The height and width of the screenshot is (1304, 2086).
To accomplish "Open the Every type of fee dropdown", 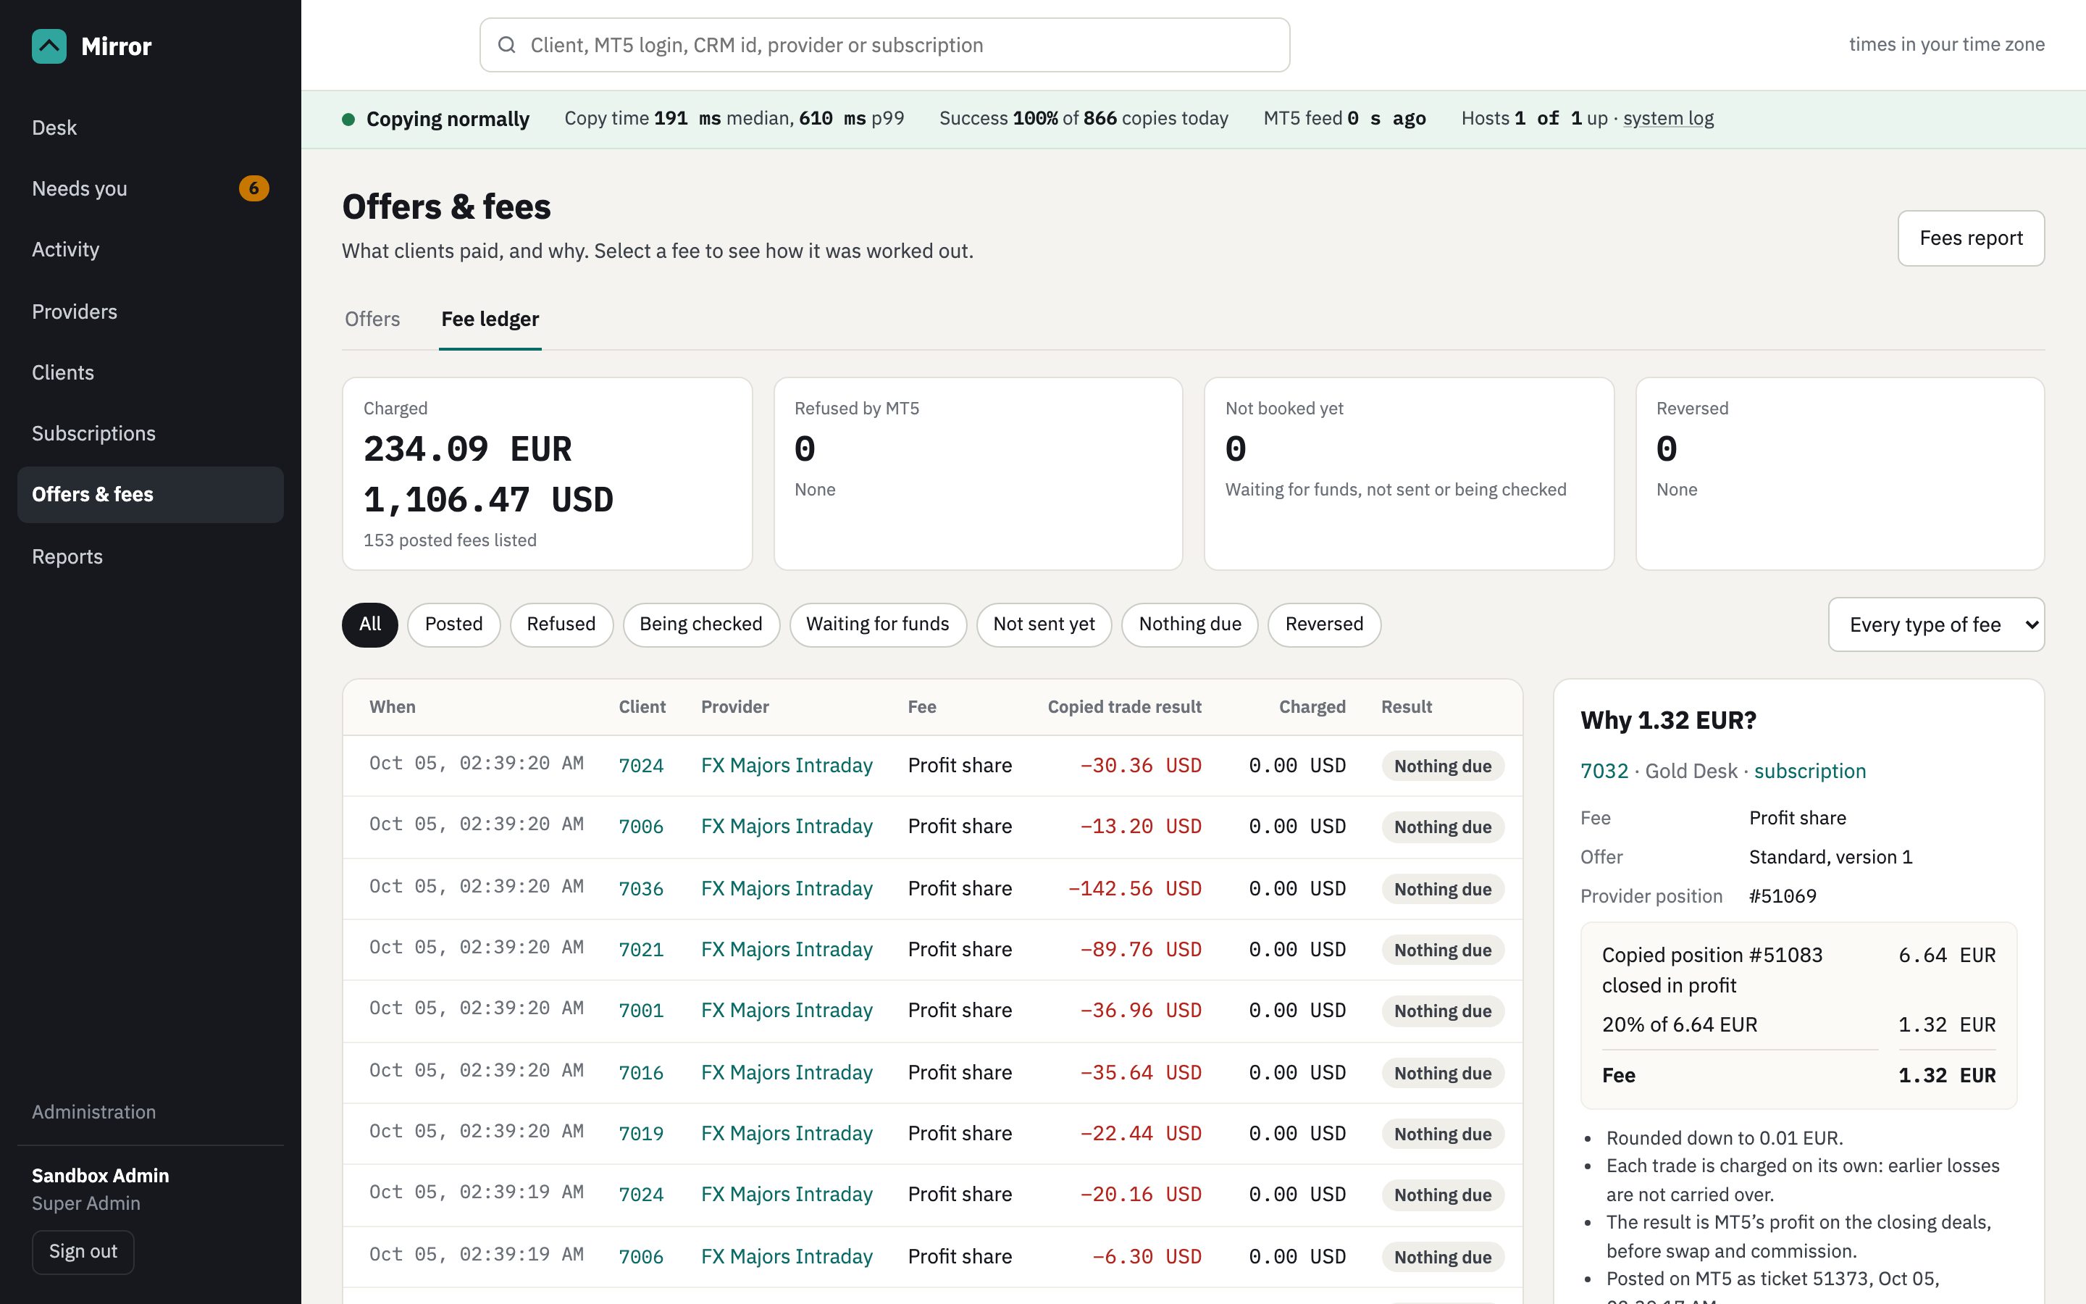I will pos(1936,624).
